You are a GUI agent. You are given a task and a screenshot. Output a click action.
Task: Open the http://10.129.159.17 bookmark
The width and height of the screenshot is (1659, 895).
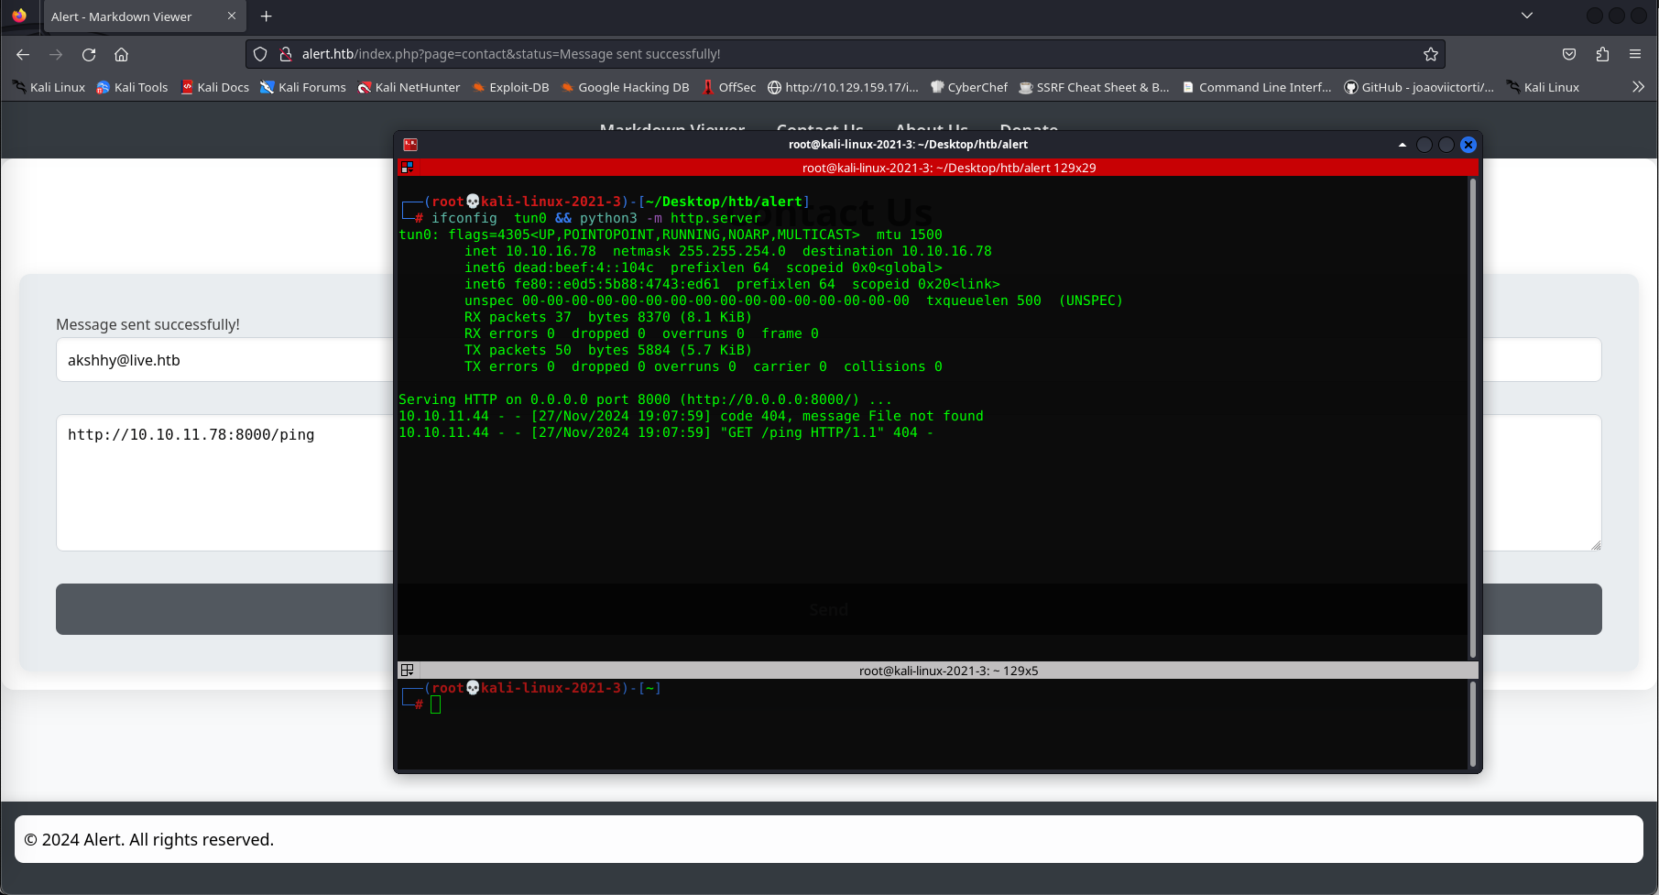tap(843, 87)
